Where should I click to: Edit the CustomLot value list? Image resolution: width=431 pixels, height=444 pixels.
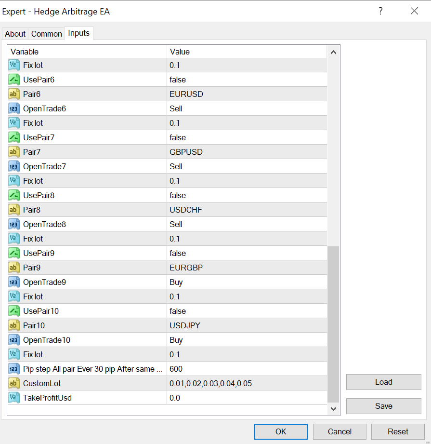[x=247, y=383]
